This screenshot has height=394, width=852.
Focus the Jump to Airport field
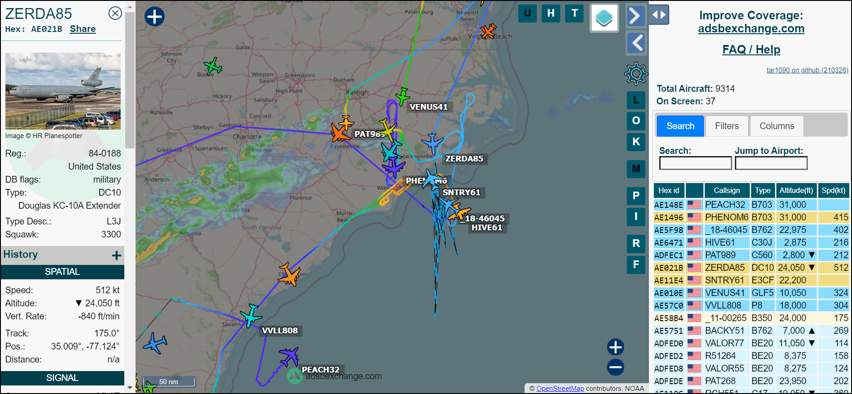(x=771, y=163)
